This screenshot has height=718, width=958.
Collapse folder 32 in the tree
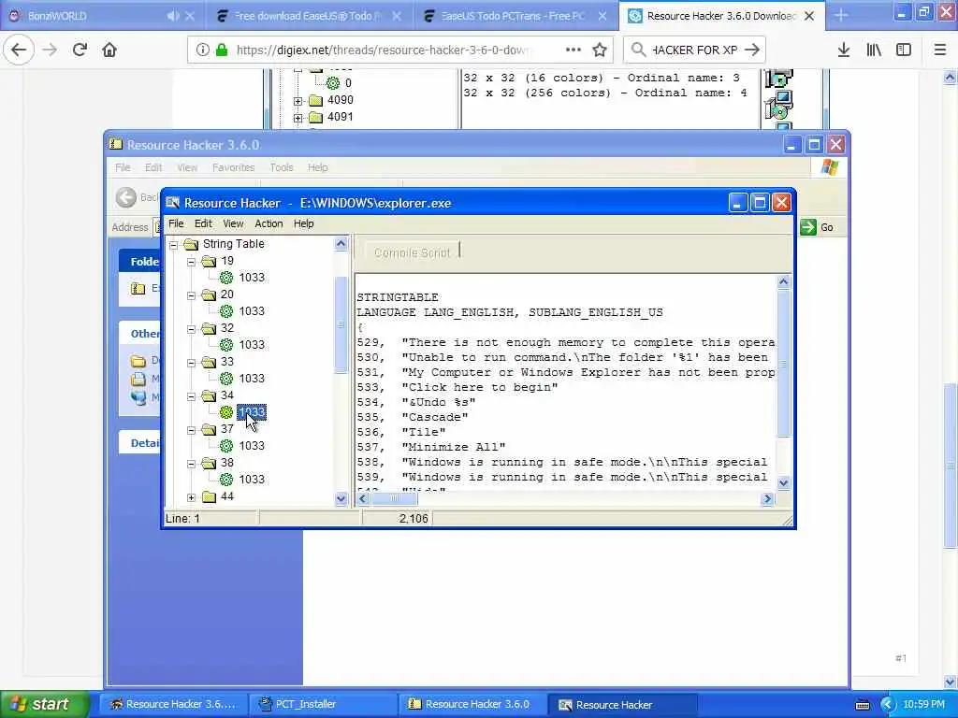[x=191, y=329]
